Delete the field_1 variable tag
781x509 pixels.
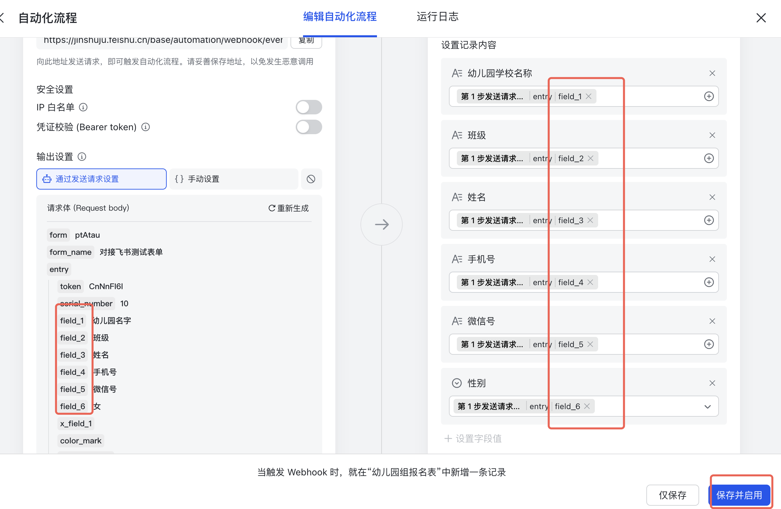589,96
